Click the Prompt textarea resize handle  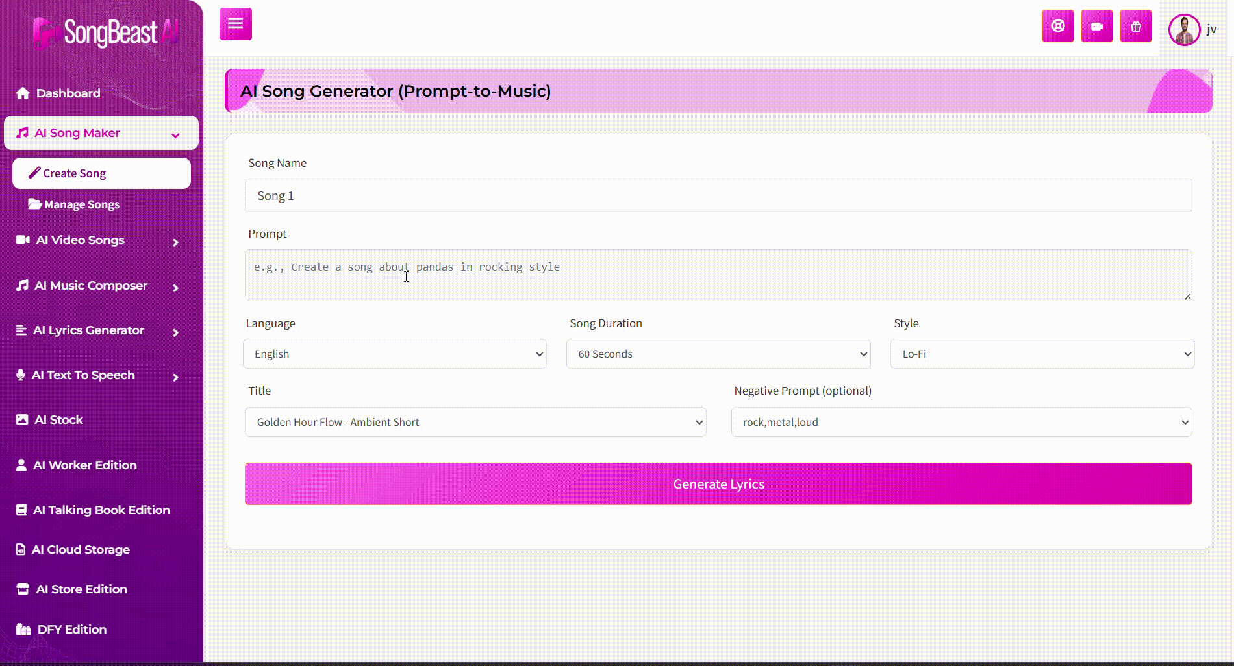click(x=1187, y=296)
